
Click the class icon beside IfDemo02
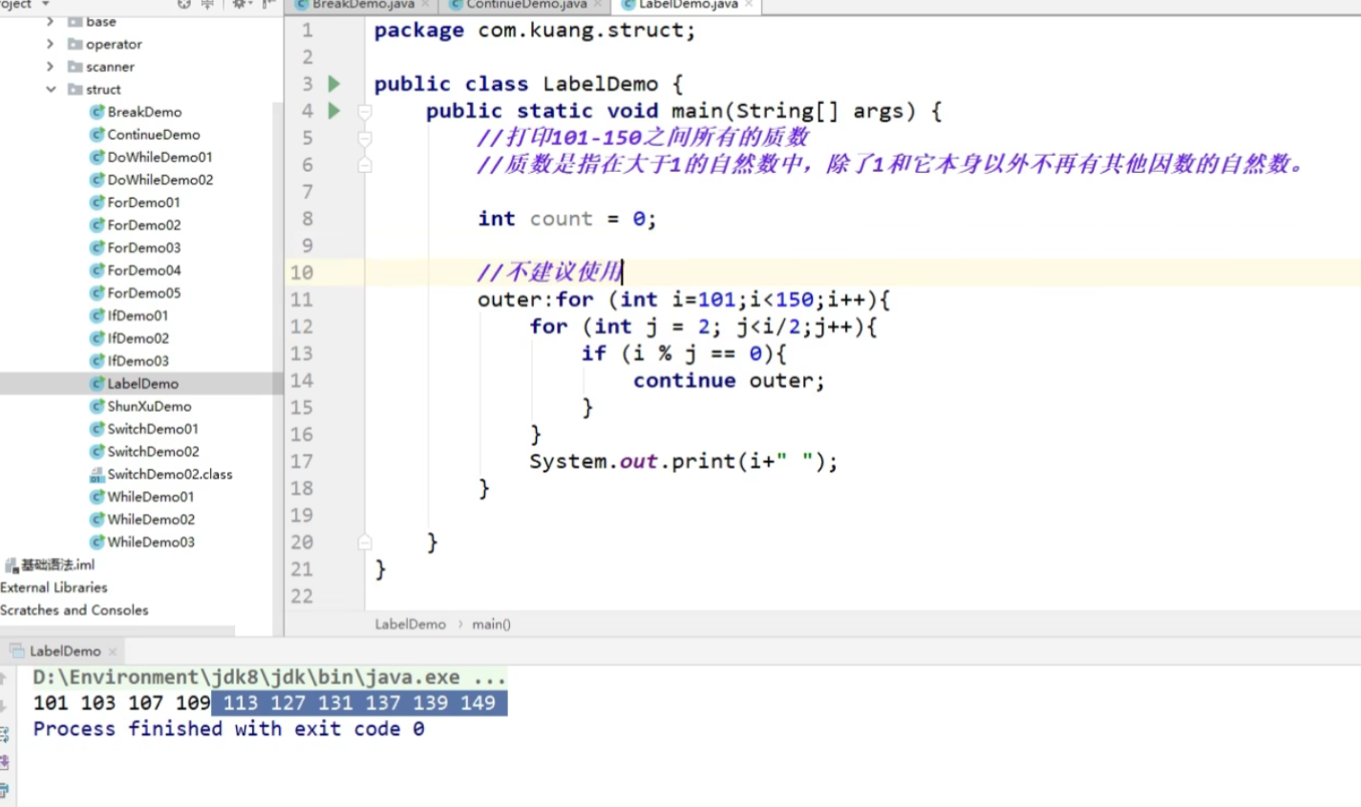click(96, 338)
